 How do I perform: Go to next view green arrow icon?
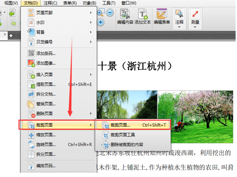pos(13,23)
